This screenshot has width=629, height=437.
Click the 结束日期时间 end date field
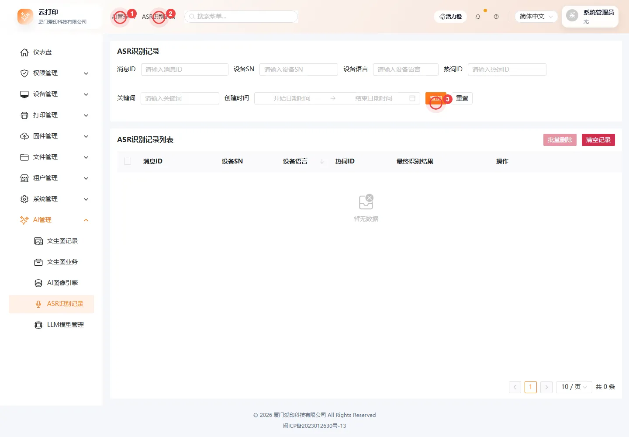pyautogui.click(x=373, y=98)
